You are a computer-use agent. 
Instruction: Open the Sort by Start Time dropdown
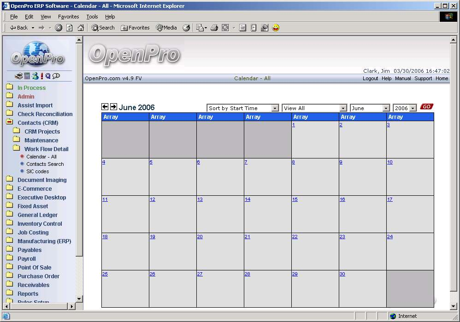243,108
